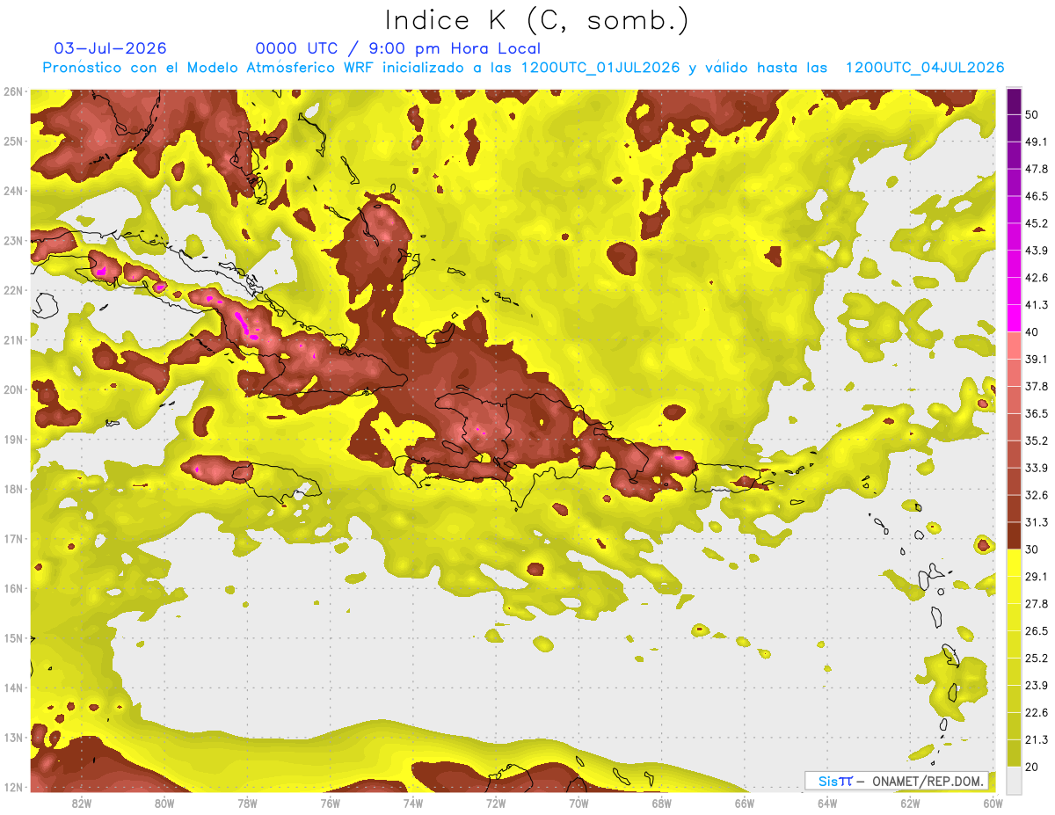Viewport: 1055px width, 815px height.
Task: Click the 70W longitude label
Action: [x=578, y=803]
